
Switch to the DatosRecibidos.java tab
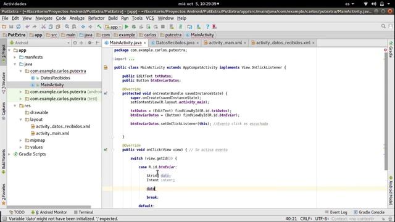click(x=175, y=43)
